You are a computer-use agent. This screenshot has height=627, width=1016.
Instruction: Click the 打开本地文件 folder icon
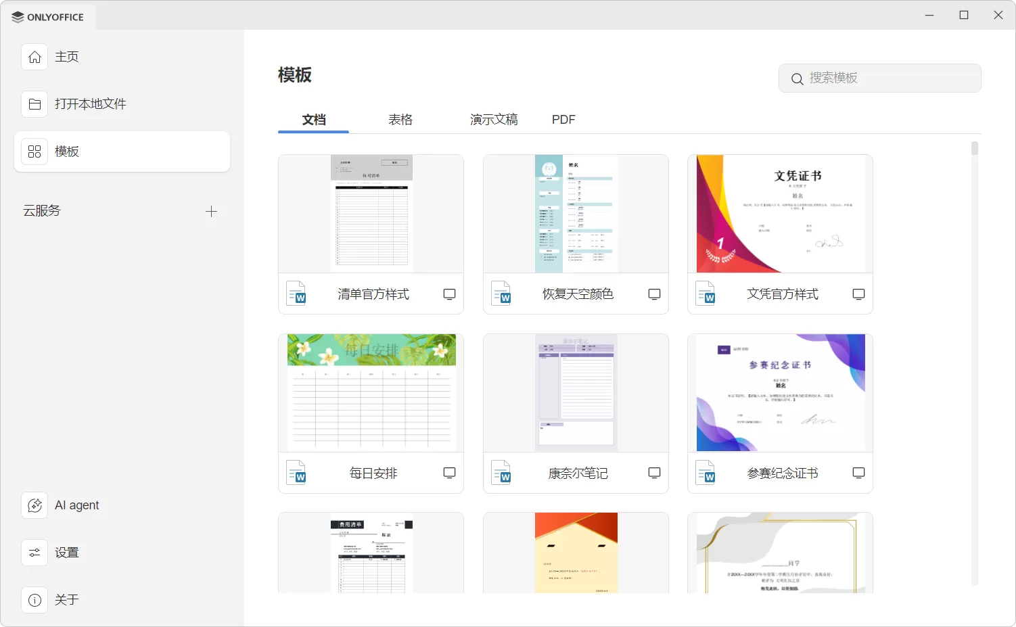[x=34, y=103]
